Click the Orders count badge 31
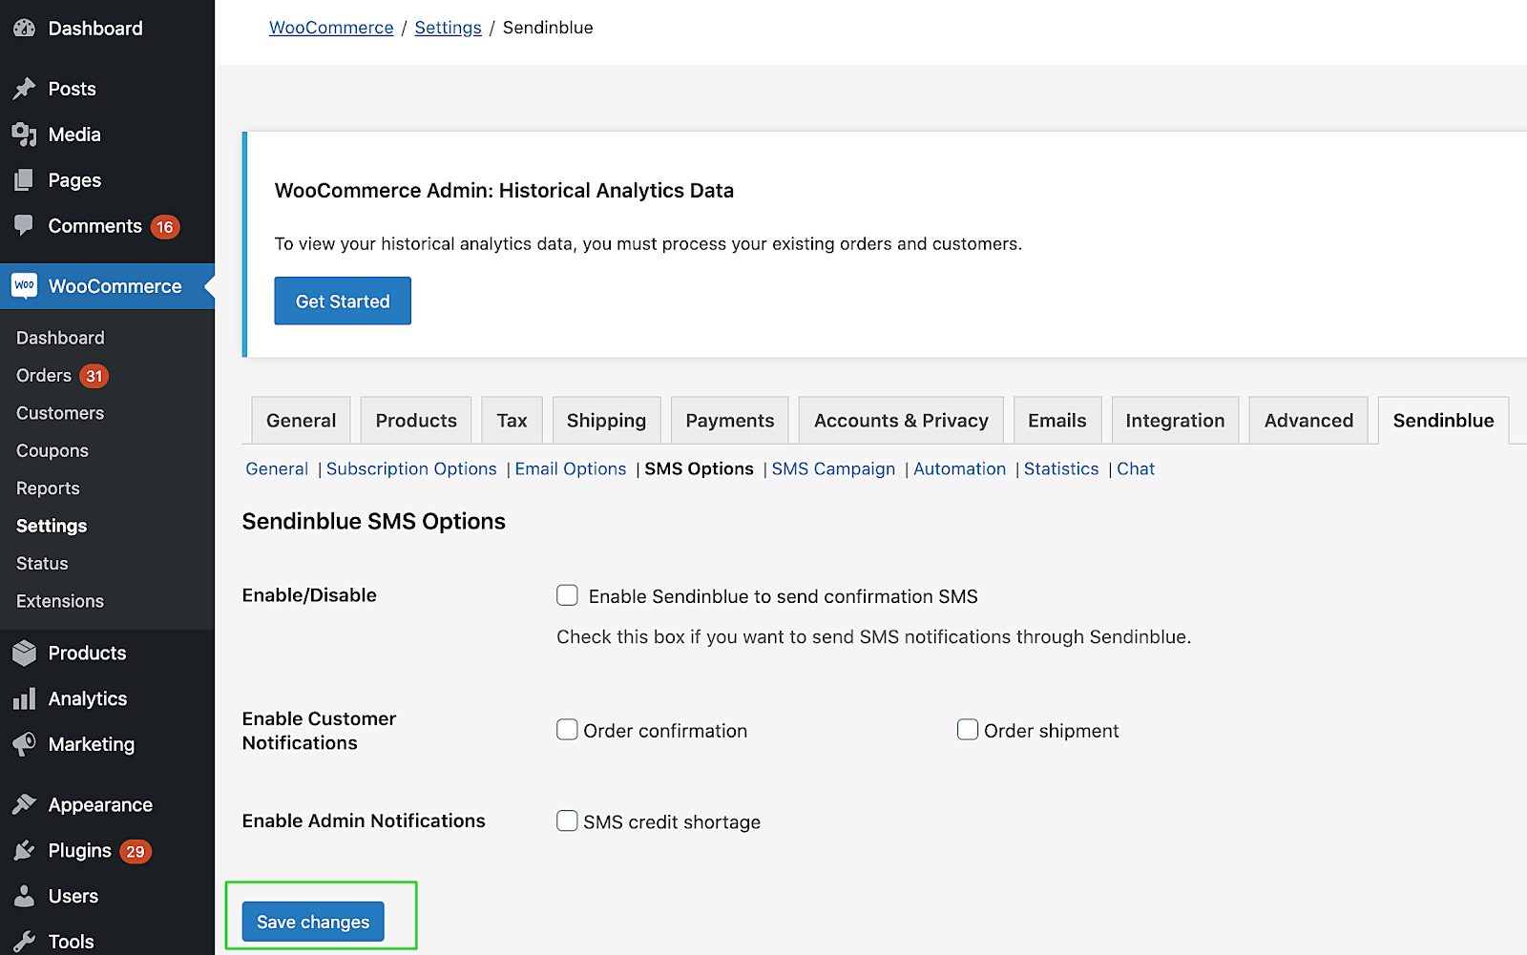Viewport: 1527px width, 955px height. click(94, 376)
